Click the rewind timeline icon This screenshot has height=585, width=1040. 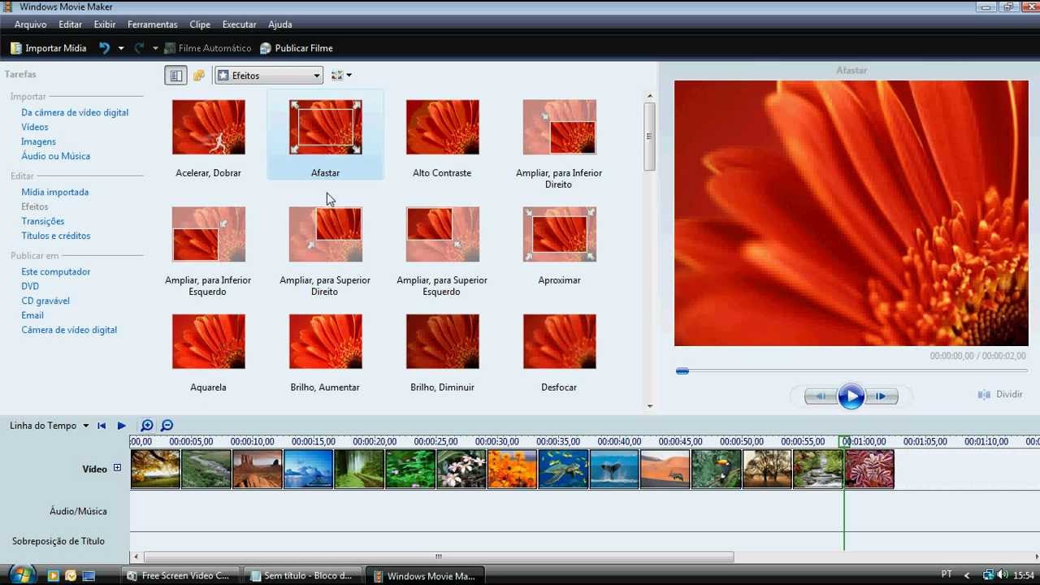[102, 426]
